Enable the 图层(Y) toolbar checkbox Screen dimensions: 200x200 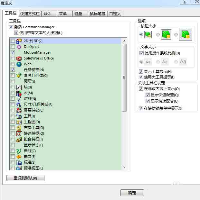pyautogui.click(x=13, y=81)
